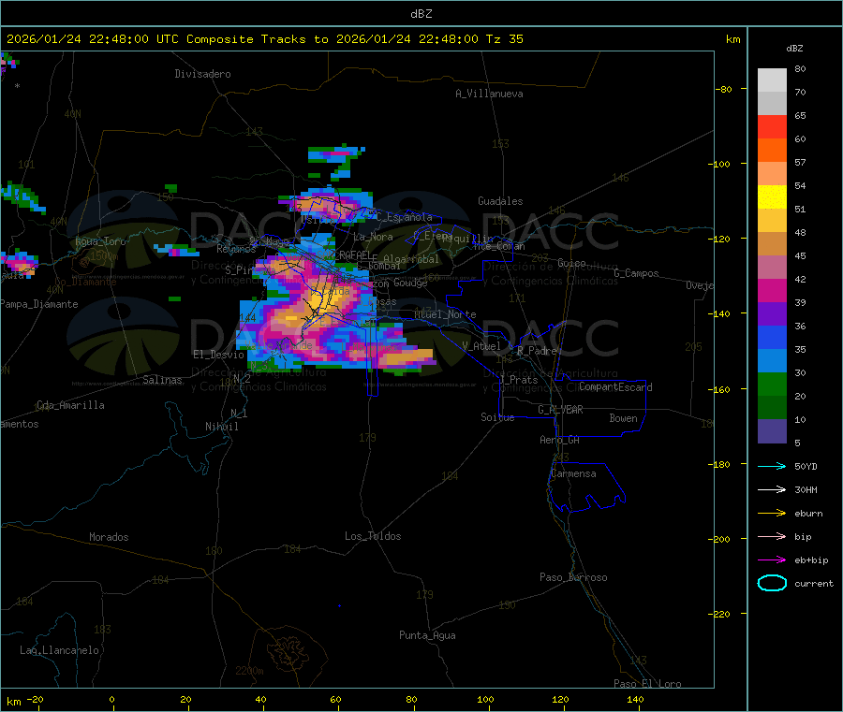Click the '-220' tick on right km axis
The image size is (843, 712).
pos(721,614)
